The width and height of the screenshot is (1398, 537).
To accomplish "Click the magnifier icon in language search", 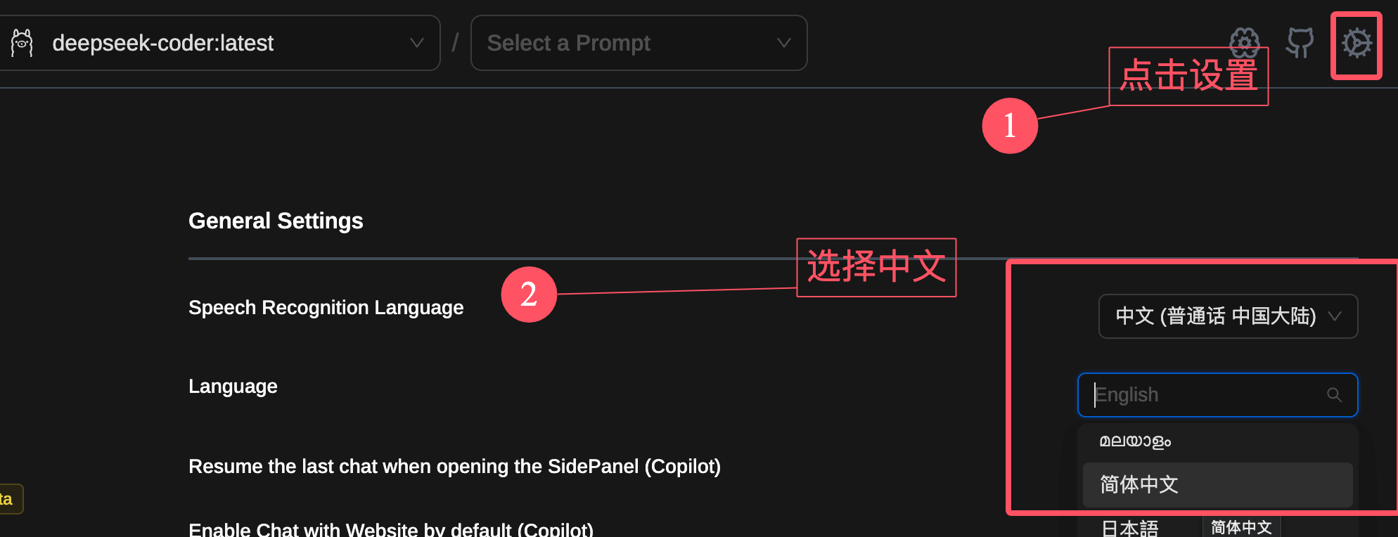I will pos(1334,395).
